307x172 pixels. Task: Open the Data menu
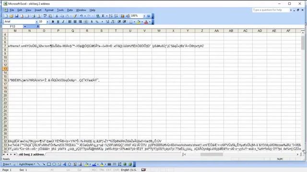pyautogui.click(x=70, y=10)
